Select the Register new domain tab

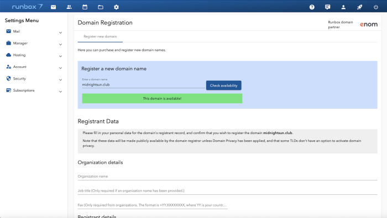pos(100,36)
